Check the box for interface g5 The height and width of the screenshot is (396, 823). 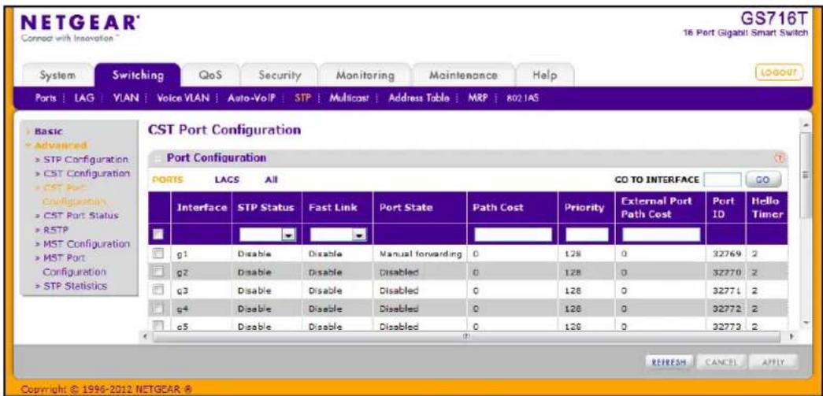[157, 326]
